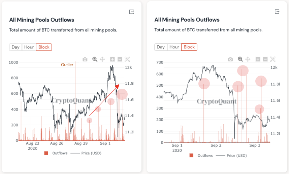Open share/export icon on right card
The height and width of the screenshot is (174, 289).
click(x=277, y=12)
